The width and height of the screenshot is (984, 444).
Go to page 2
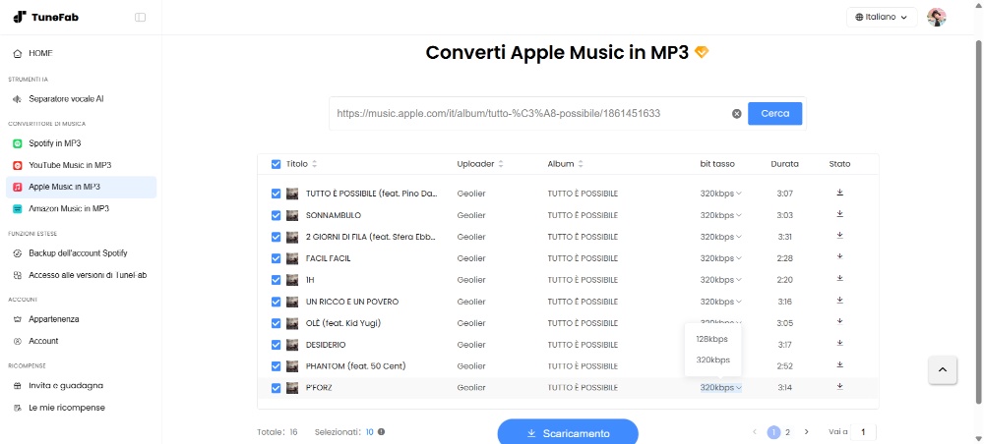(787, 432)
